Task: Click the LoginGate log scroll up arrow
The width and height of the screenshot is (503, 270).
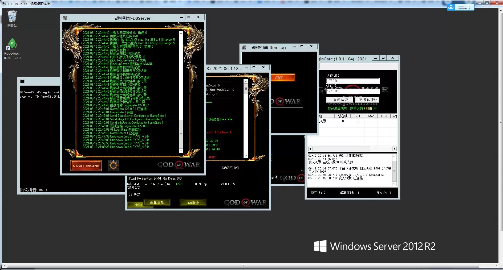Action: tap(394, 156)
